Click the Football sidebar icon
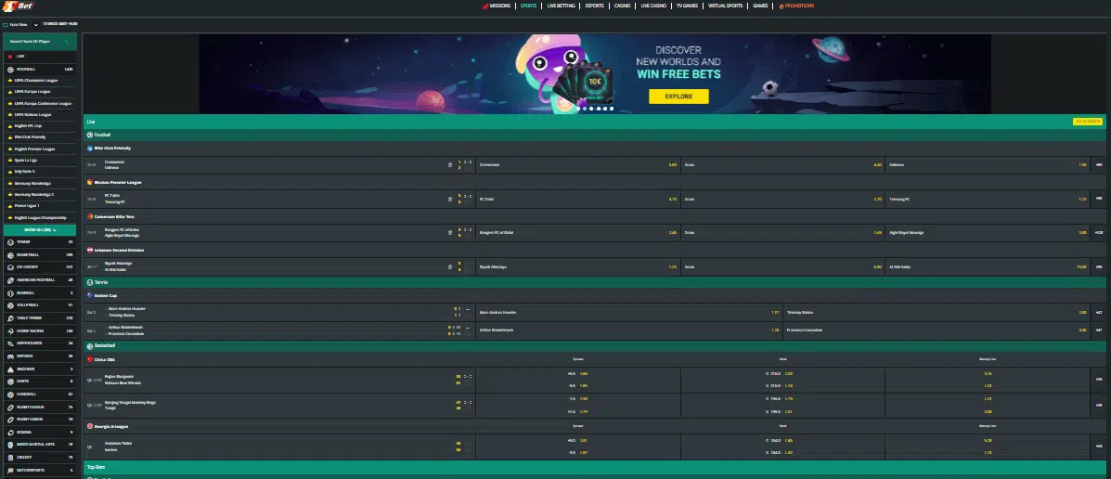This screenshot has height=479, width=1111. 10,70
